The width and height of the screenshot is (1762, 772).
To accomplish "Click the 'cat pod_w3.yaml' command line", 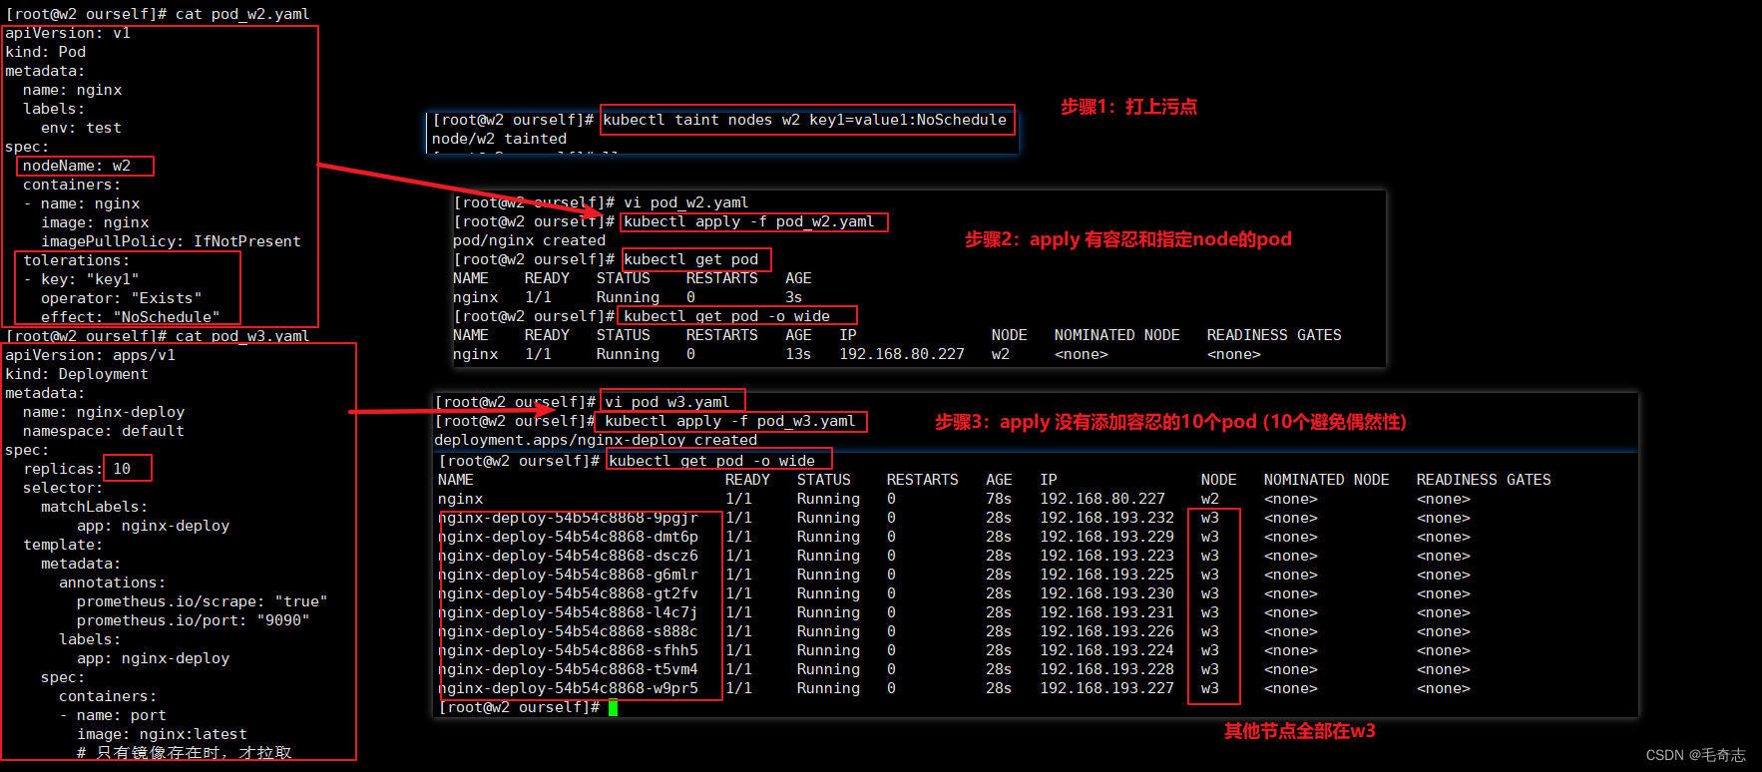I will tap(157, 336).
